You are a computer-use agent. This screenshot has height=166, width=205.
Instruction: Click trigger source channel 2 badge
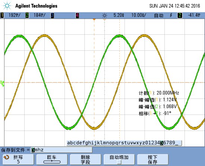tap(180, 15)
